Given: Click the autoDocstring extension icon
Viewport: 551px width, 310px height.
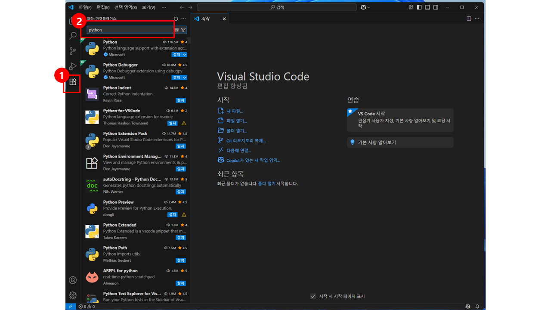Looking at the screenshot, I should click(92, 186).
